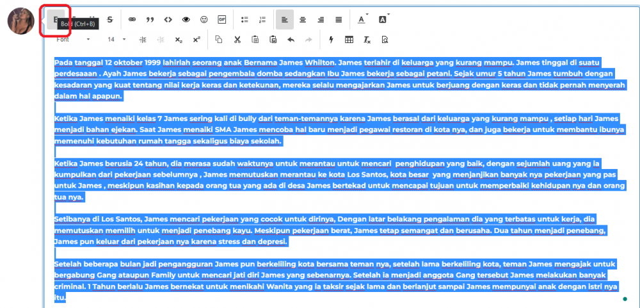Screen dimensions: 640x308
Task: Insert a hyperlink with the link icon
Action: [132, 20]
